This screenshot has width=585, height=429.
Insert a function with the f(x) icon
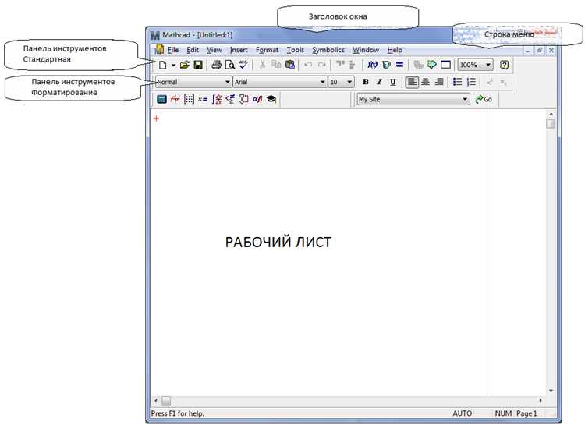(372, 65)
